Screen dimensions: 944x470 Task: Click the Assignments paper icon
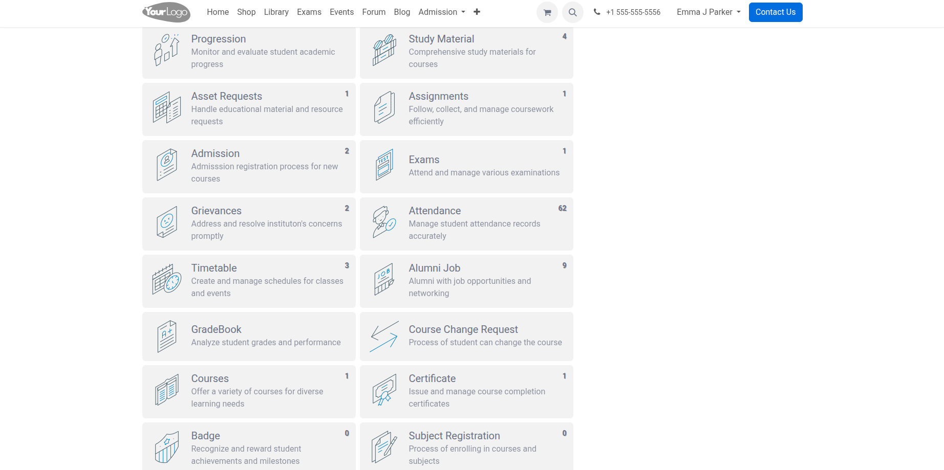click(x=384, y=107)
